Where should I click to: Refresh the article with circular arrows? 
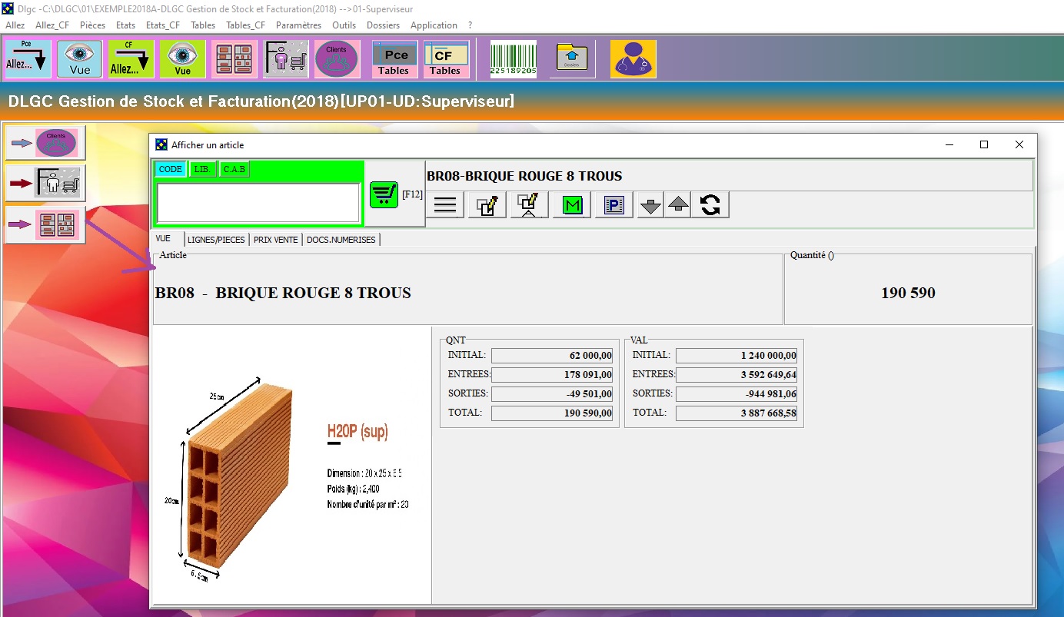coord(710,205)
